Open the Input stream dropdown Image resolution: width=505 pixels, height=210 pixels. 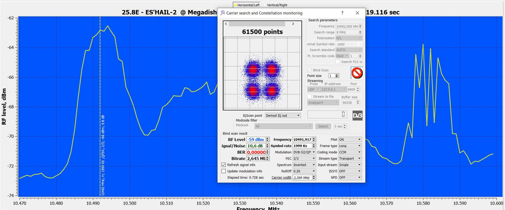click(350, 165)
